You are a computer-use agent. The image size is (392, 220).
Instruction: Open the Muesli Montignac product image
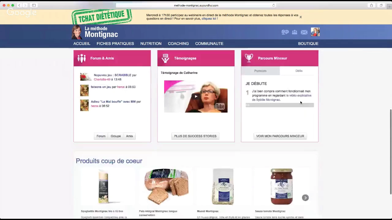223,186
